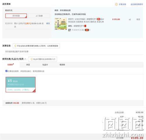Switch to the 京豆 tab

[28, 65]
